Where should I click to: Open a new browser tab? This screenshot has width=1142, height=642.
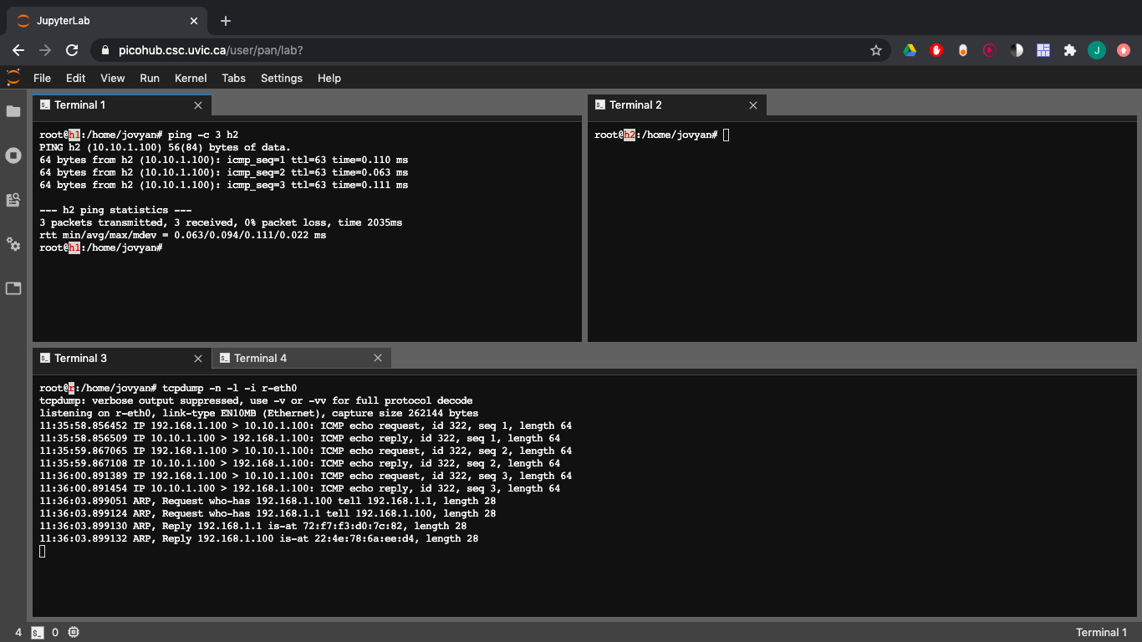226,21
